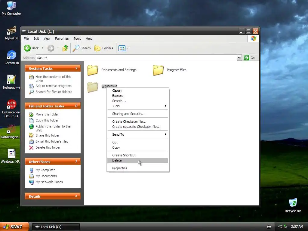Image resolution: width=308 pixels, height=231 pixels.
Task: Open the Search toolbar button
Action: 82,48
